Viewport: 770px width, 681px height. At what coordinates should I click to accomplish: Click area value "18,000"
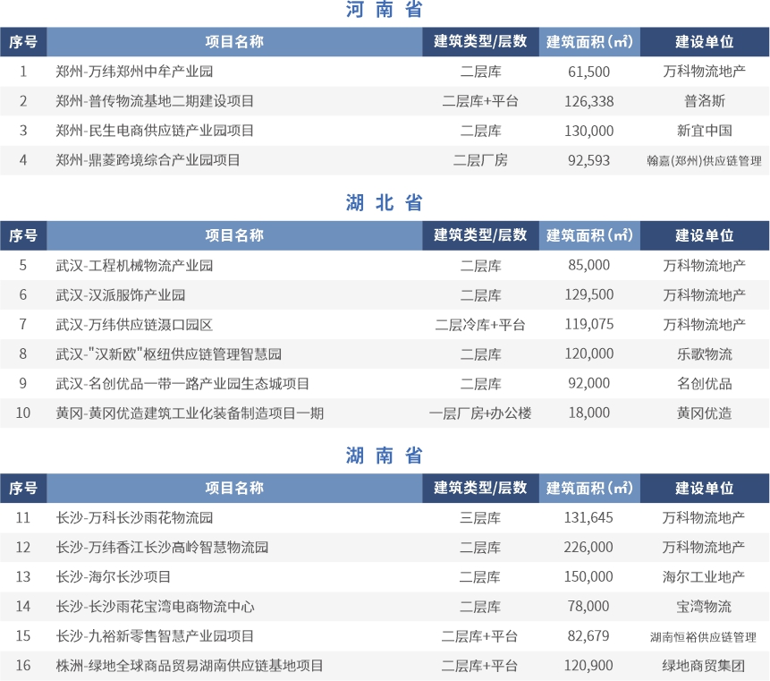click(x=588, y=413)
